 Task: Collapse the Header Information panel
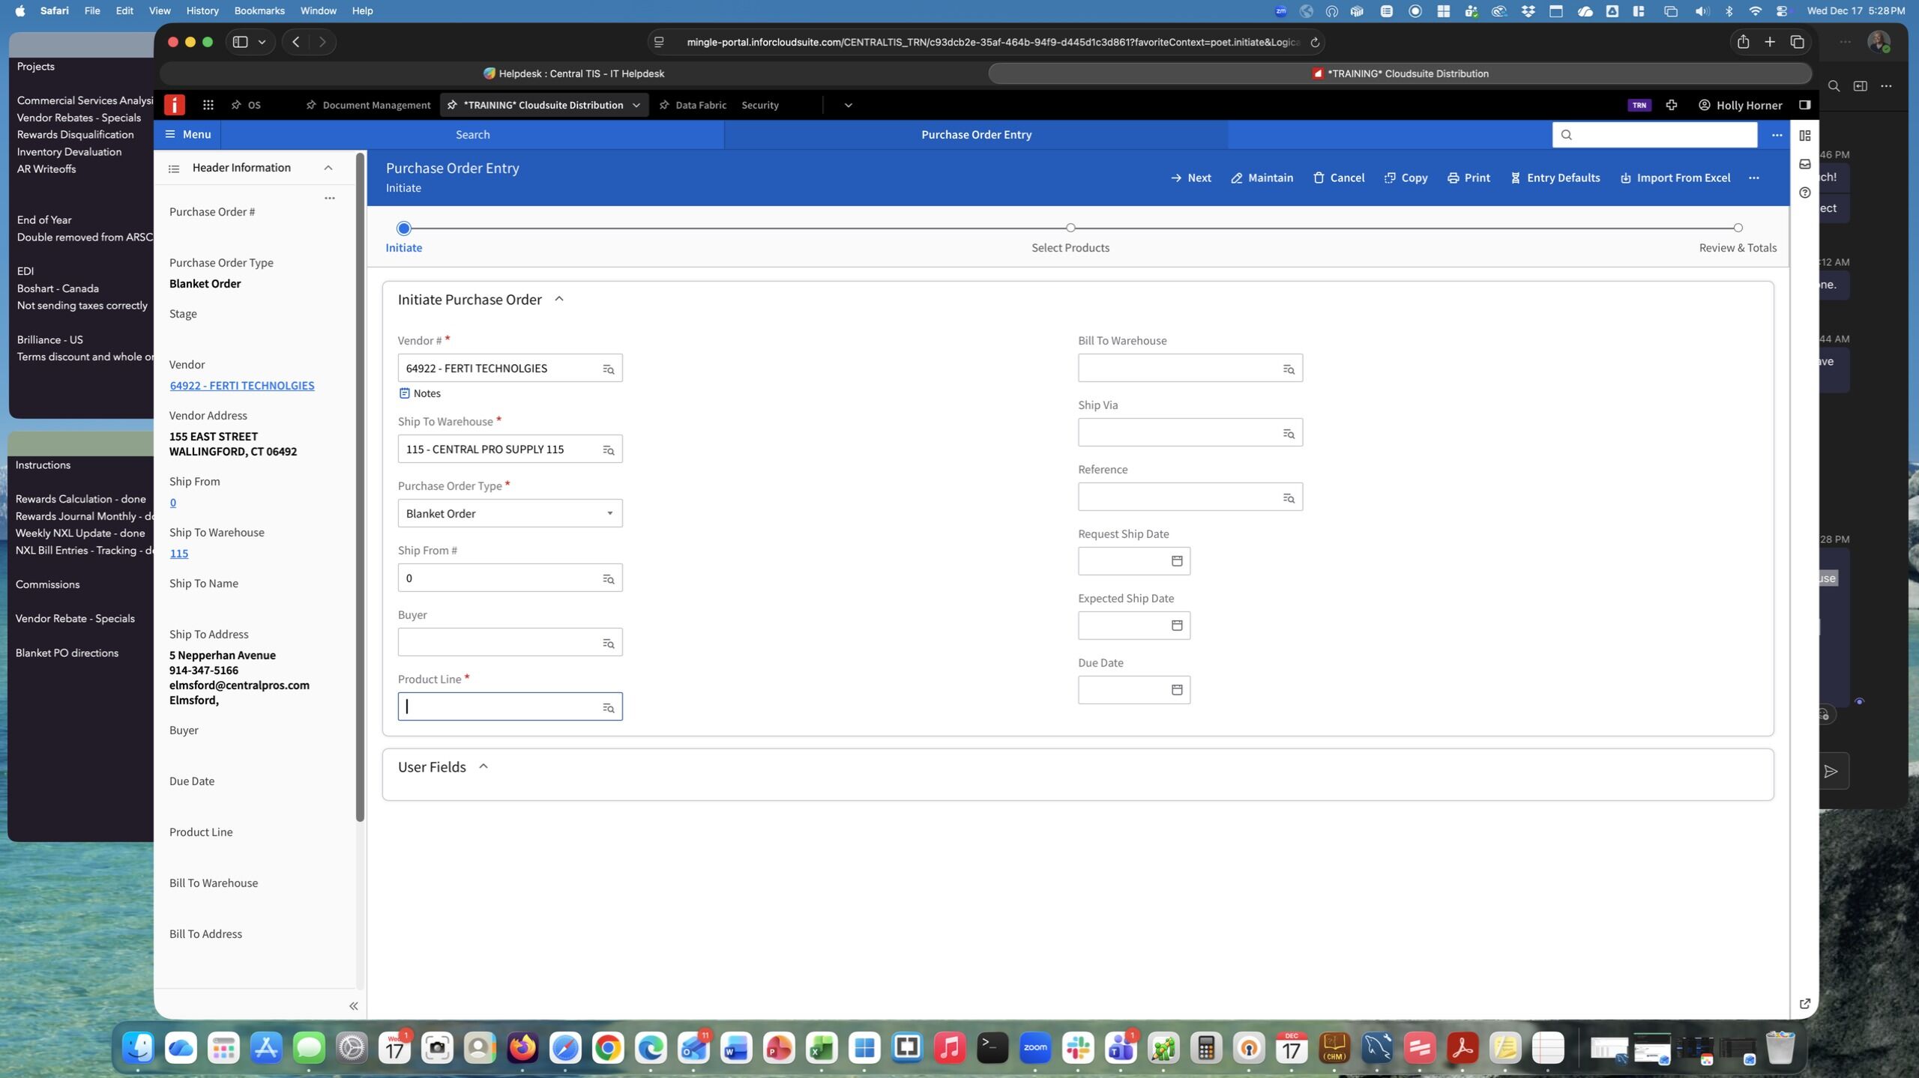pos(328,168)
